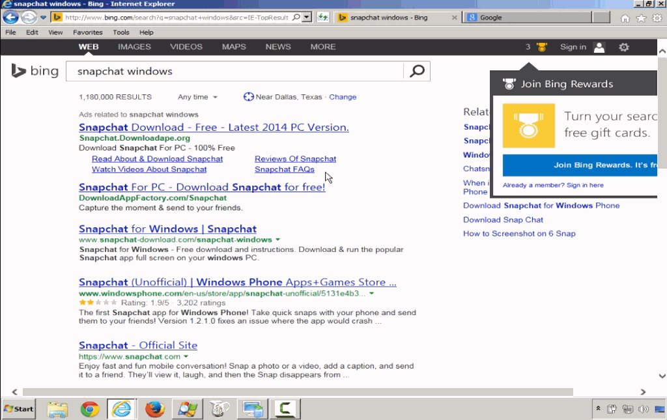Close the 'snapchat windows - Bing' tab
The width and height of the screenshot is (667, 420).
(x=454, y=18)
